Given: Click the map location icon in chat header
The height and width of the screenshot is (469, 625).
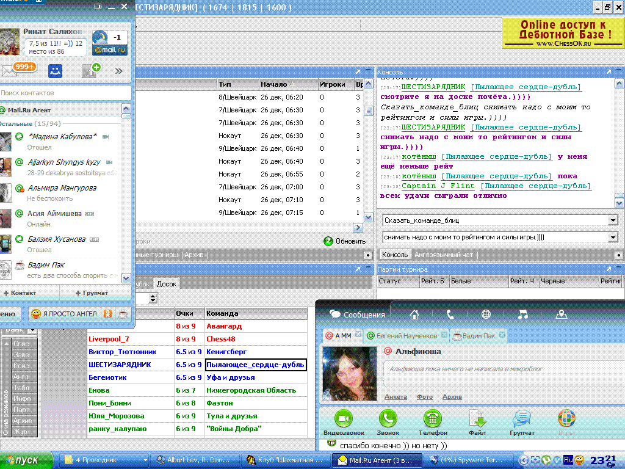Looking at the screenshot, I should coord(562,314).
